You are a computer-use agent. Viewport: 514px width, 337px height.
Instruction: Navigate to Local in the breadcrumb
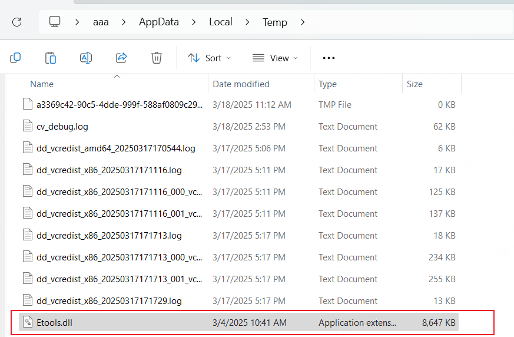[221, 22]
